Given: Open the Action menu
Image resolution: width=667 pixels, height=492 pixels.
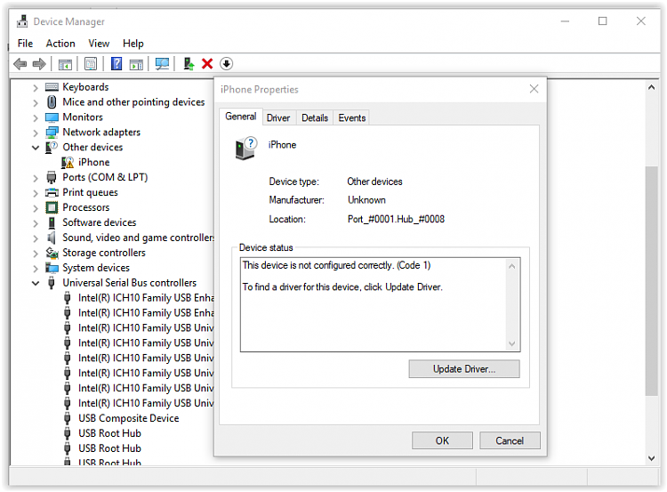Looking at the screenshot, I should pyautogui.click(x=60, y=44).
